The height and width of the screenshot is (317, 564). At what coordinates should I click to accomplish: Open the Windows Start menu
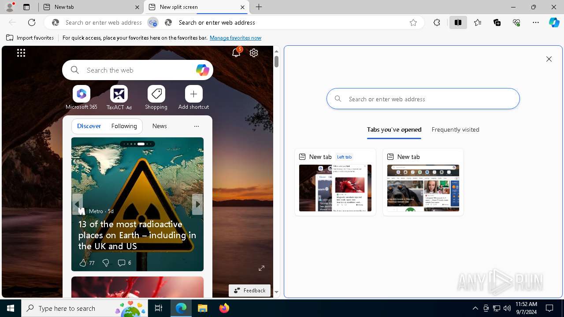(11, 308)
